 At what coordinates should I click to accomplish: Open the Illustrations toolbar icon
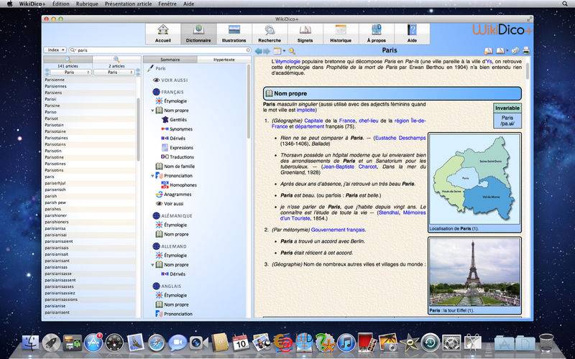(234, 34)
